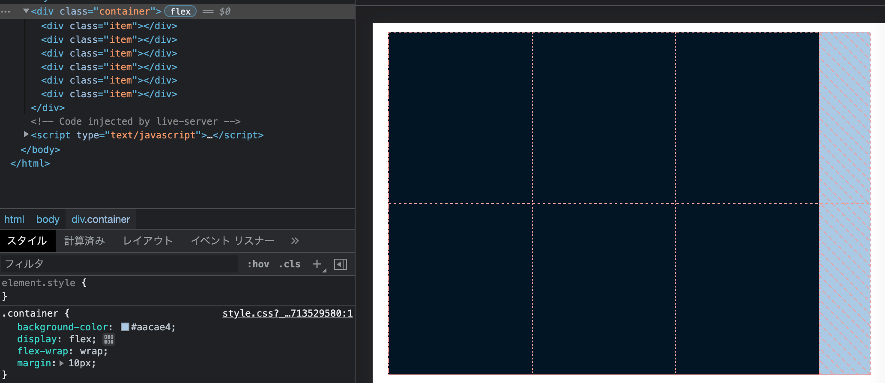Select the third div class item row
The image size is (885, 383).
(109, 54)
